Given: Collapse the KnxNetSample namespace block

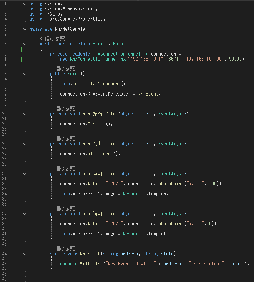Looking at the screenshot, I should pos(25,29).
